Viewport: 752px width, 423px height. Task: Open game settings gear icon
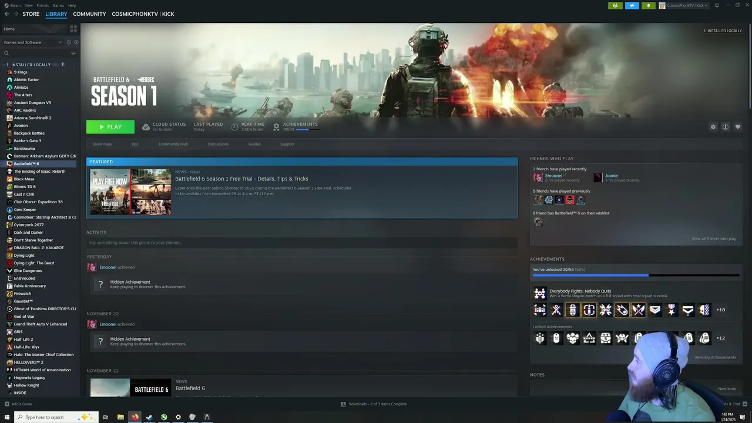click(x=713, y=127)
